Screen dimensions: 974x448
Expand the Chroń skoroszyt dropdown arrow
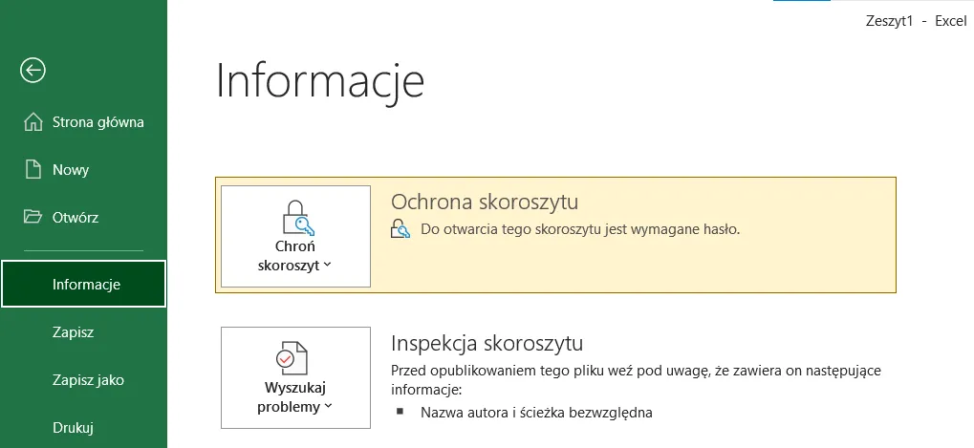[x=328, y=266]
